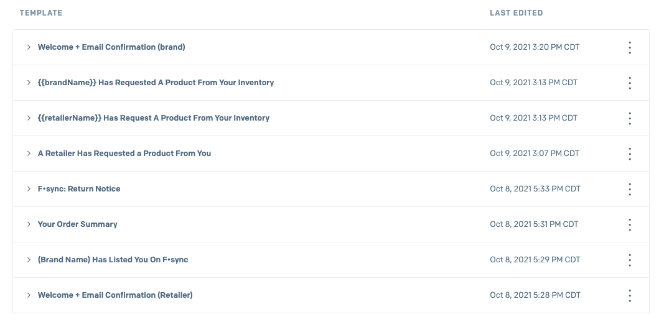Open the Your Order Summary template
This screenshot has height=322, width=664.
click(x=78, y=224)
